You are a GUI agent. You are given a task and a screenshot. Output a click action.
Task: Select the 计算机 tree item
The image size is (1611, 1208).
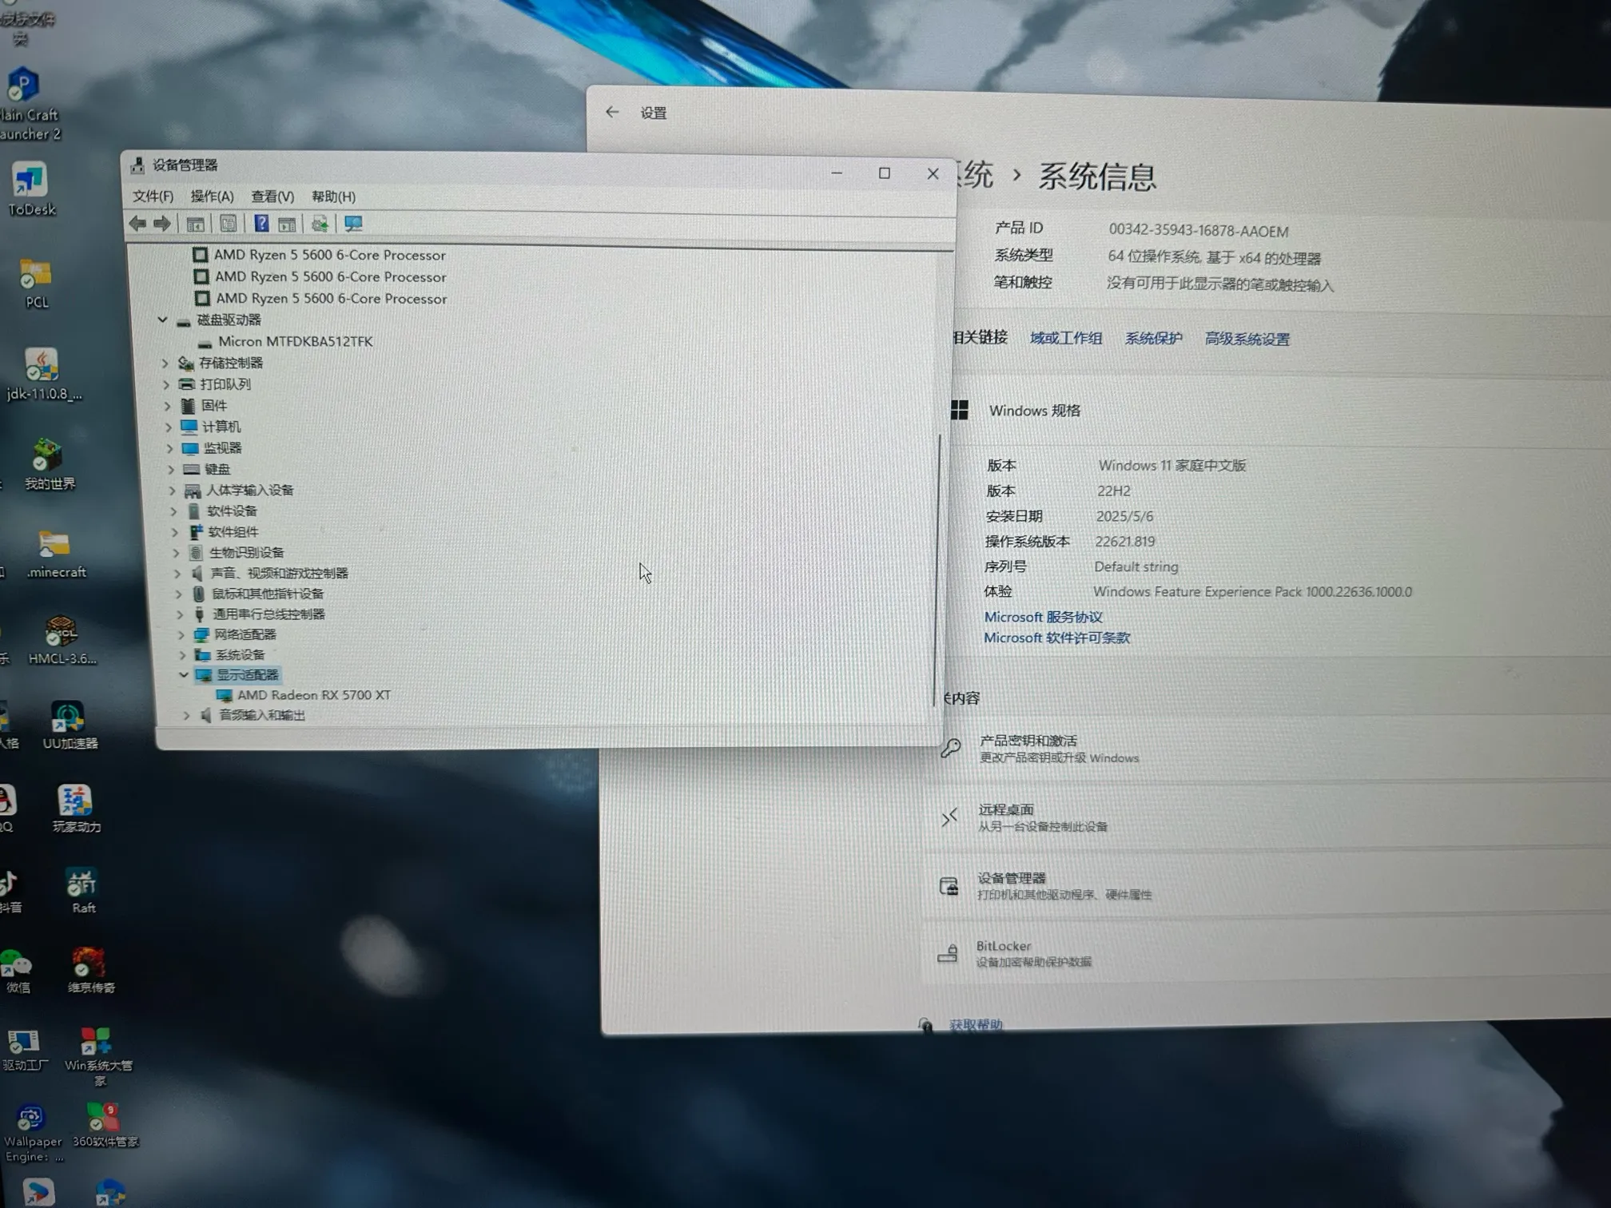[221, 427]
